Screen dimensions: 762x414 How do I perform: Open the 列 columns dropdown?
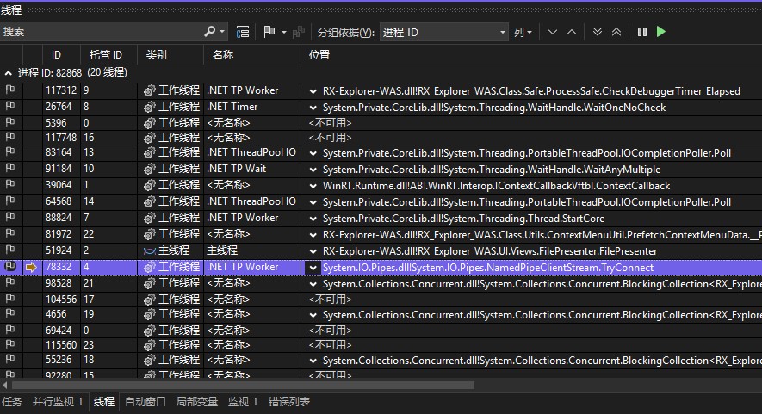pyautogui.click(x=523, y=32)
